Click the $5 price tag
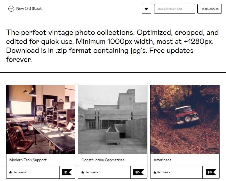This screenshot has height=181, width=226. click(67, 172)
